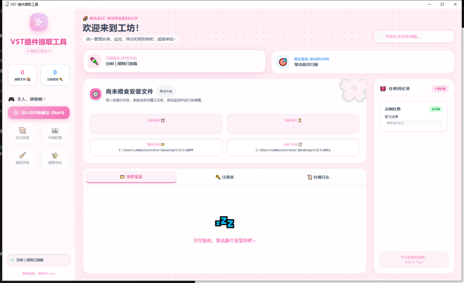Open the 吐槽日志 tab

coord(320,176)
